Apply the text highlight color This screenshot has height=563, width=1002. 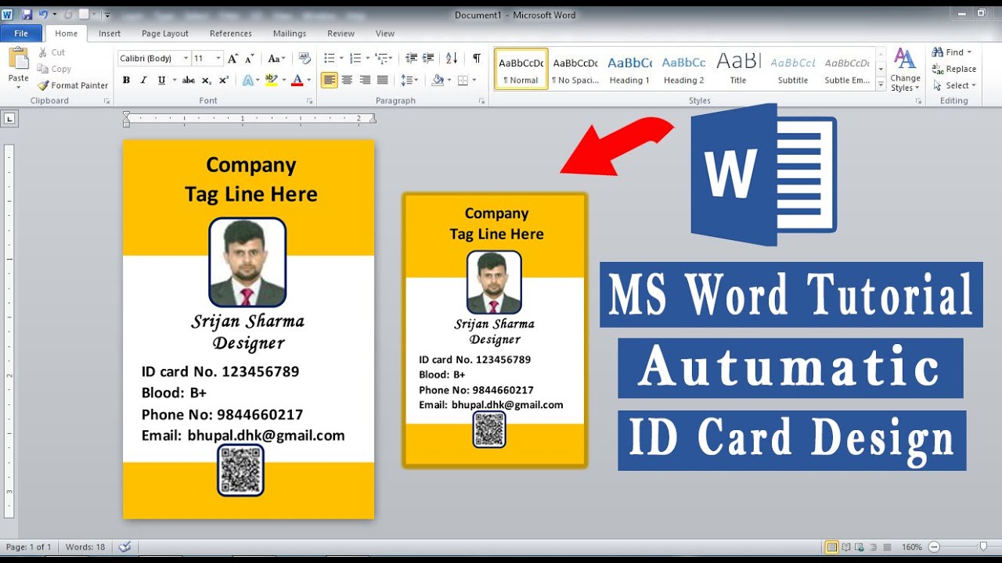click(272, 80)
